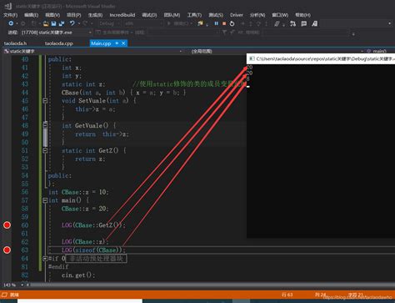Expand the collapsed #if 0 region
This screenshot has height=303, width=395.
tap(45, 259)
